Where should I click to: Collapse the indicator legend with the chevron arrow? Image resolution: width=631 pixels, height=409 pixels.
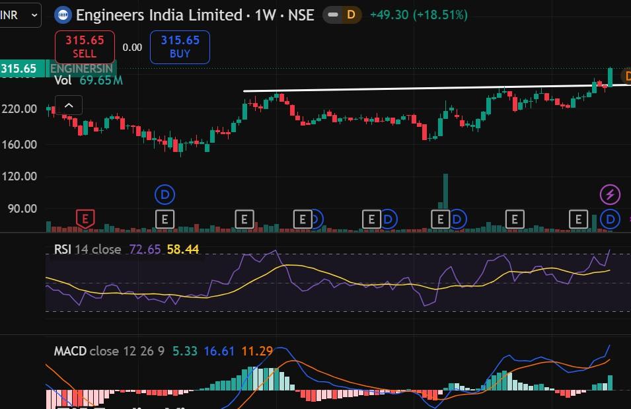click(x=69, y=106)
